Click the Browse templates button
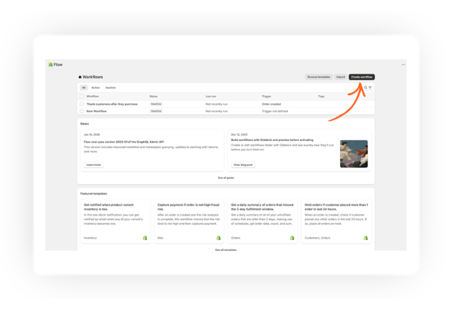 tap(318, 77)
